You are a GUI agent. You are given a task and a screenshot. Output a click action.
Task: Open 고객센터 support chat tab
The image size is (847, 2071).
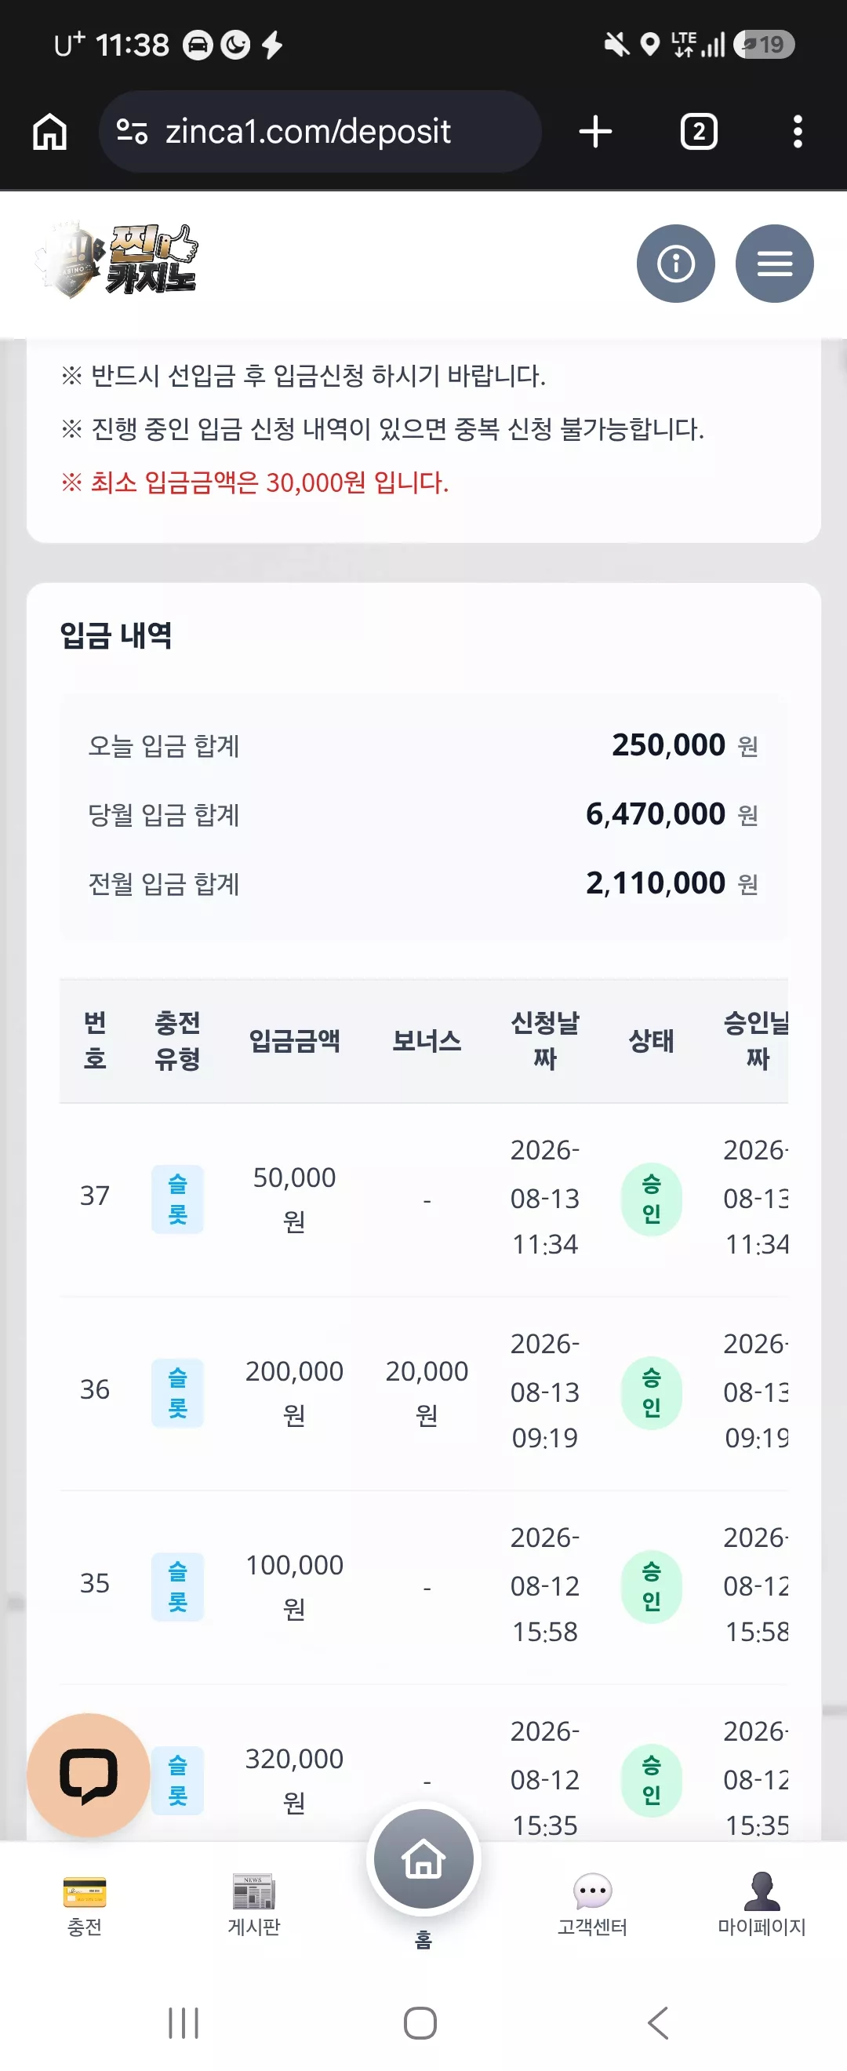[x=592, y=1904]
